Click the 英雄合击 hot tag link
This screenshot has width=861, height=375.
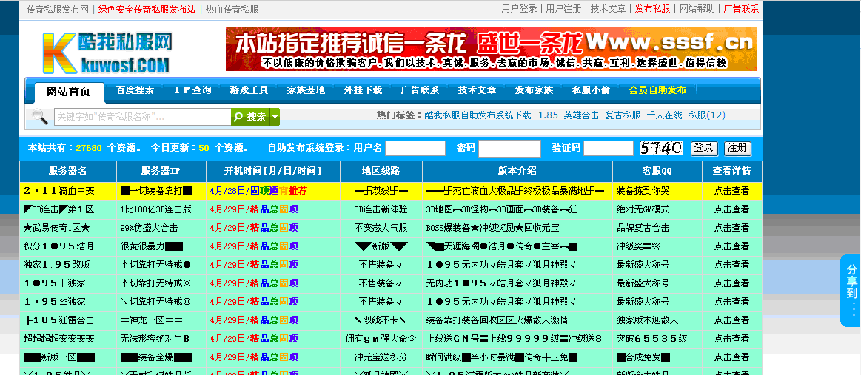(581, 115)
